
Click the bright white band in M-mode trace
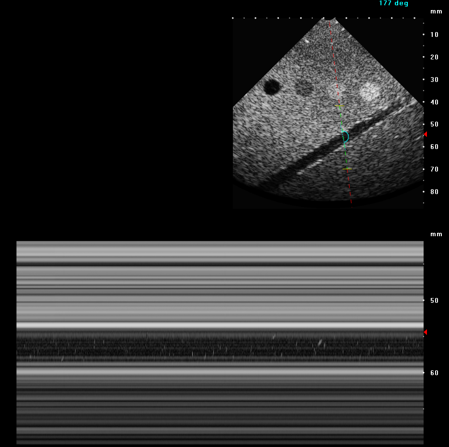point(220,325)
